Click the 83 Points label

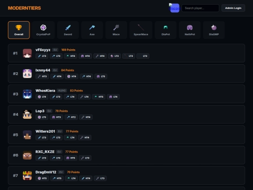click(x=76, y=91)
